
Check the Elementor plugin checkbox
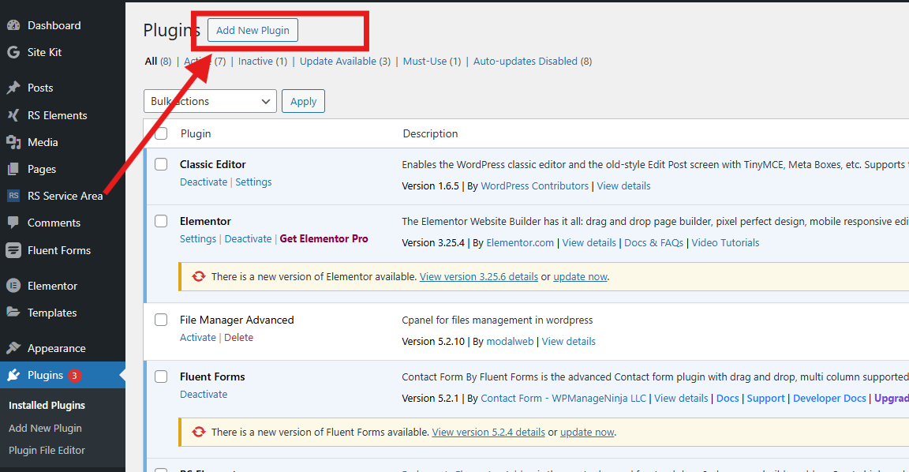point(161,222)
